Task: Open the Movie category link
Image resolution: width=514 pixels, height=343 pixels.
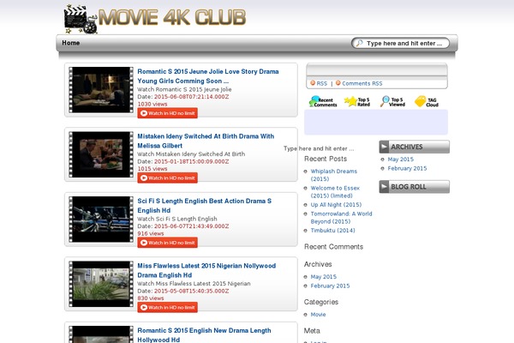Action: coord(318,315)
